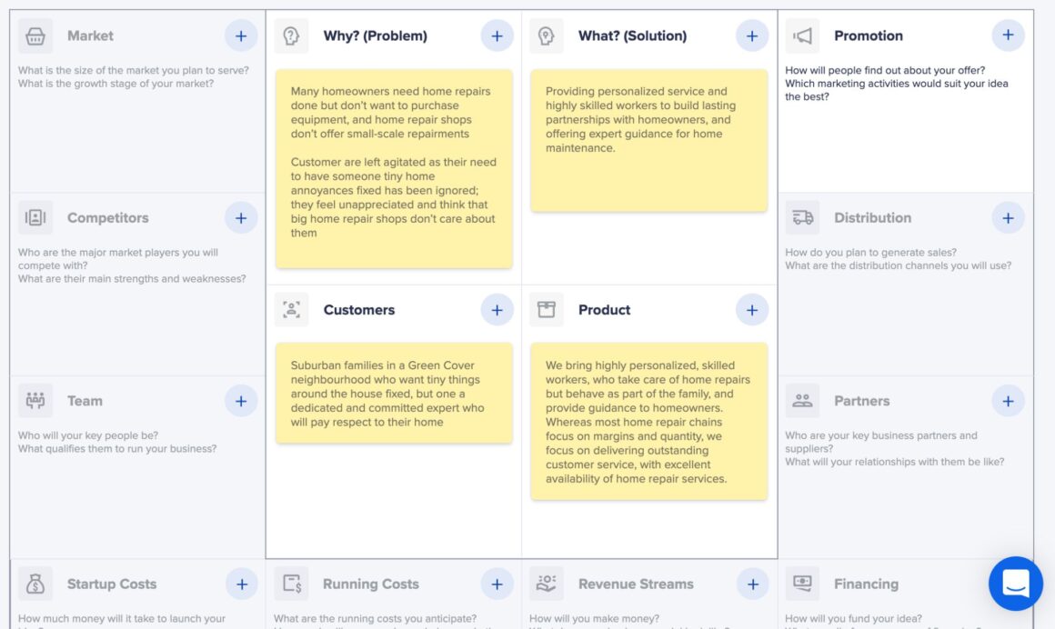Click the Competitors section icon
Screen dimensions: 1055x629
click(x=35, y=217)
